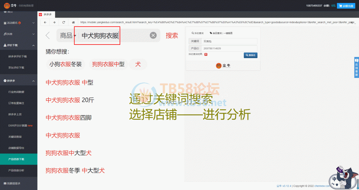Collapse the 拼多多 sidebar section
Screen dimensions: 359x190
tap(19, 81)
